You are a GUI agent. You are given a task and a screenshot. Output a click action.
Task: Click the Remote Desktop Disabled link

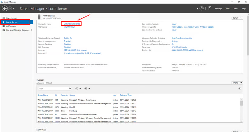(68, 44)
